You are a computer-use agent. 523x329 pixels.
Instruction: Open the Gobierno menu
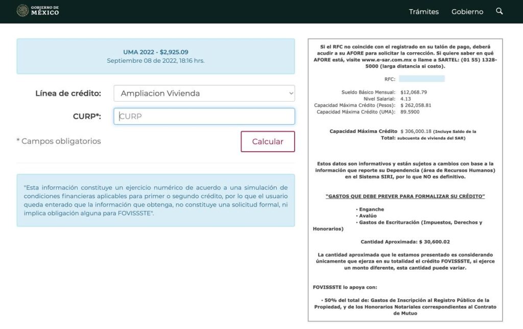click(x=467, y=12)
